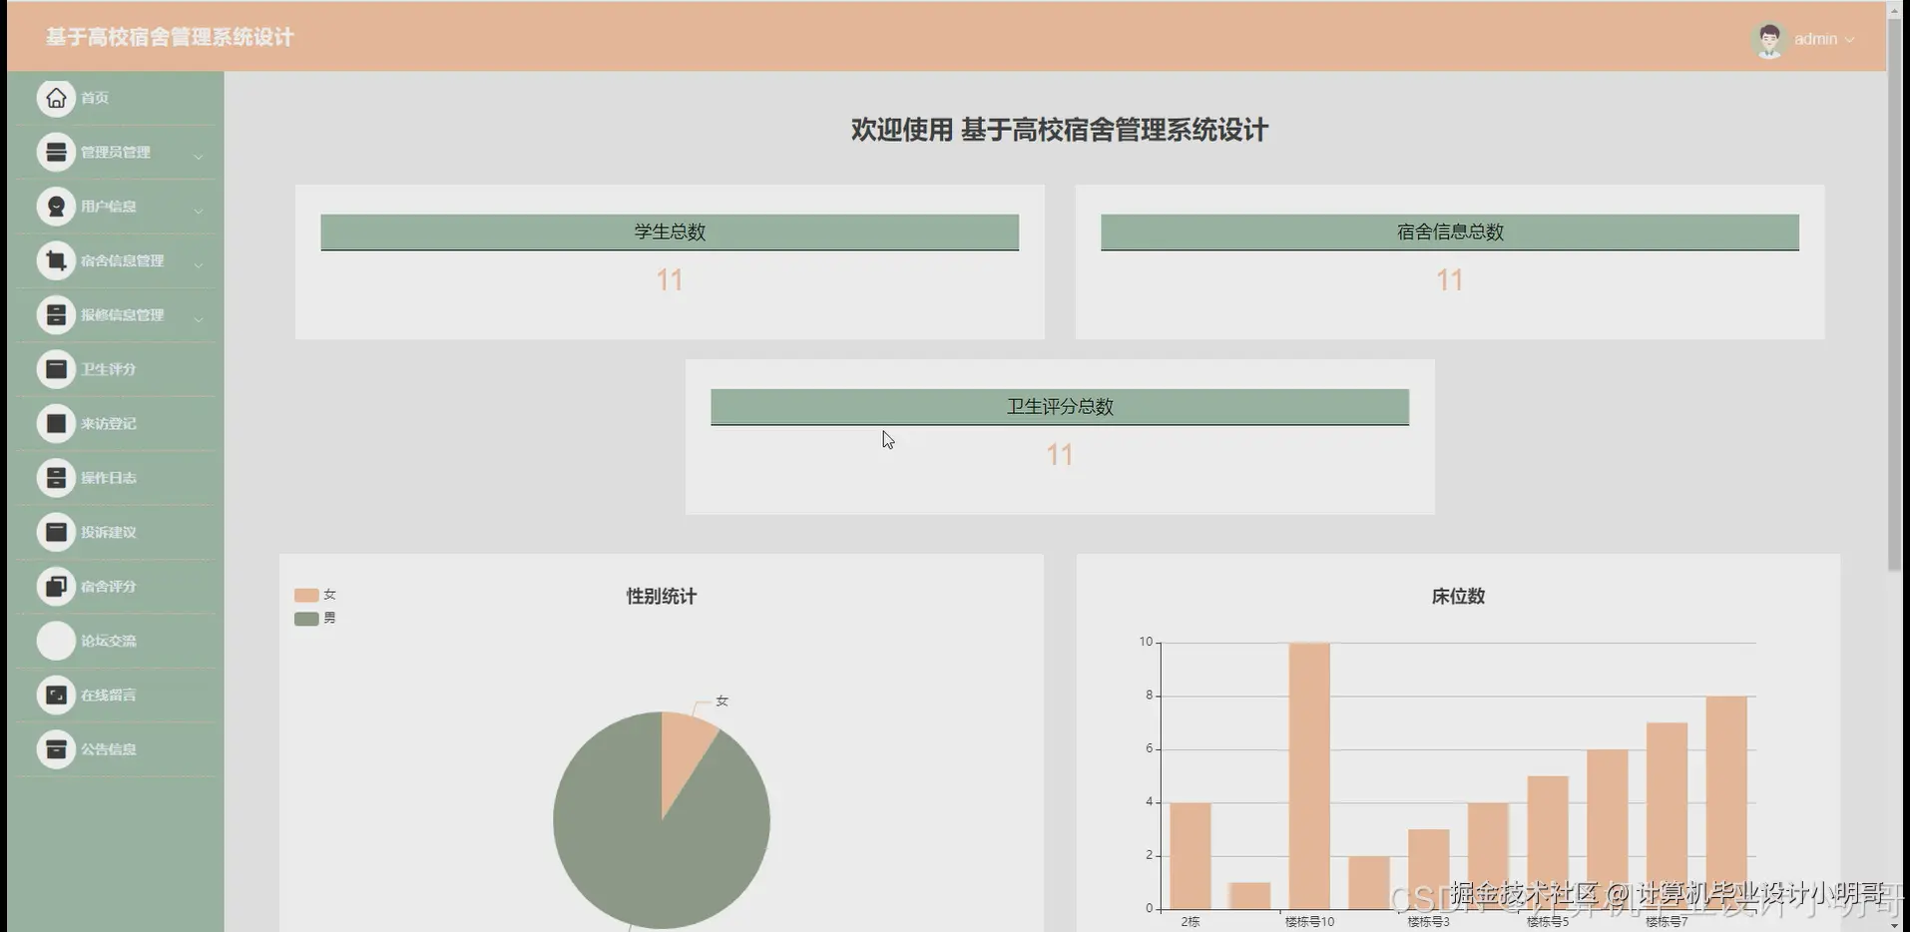The image size is (1910, 932).
Task: Open the 来访登记 menu label
Action: click(x=108, y=423)
